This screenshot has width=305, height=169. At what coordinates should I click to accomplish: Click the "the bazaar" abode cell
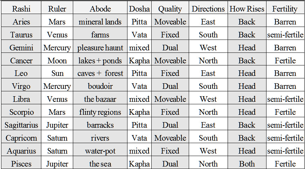click(100, 99)
